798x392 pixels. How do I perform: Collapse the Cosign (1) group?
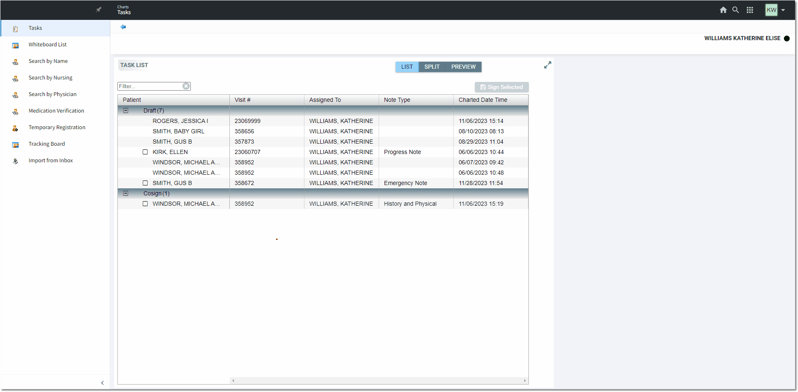[x=126, y=193]
